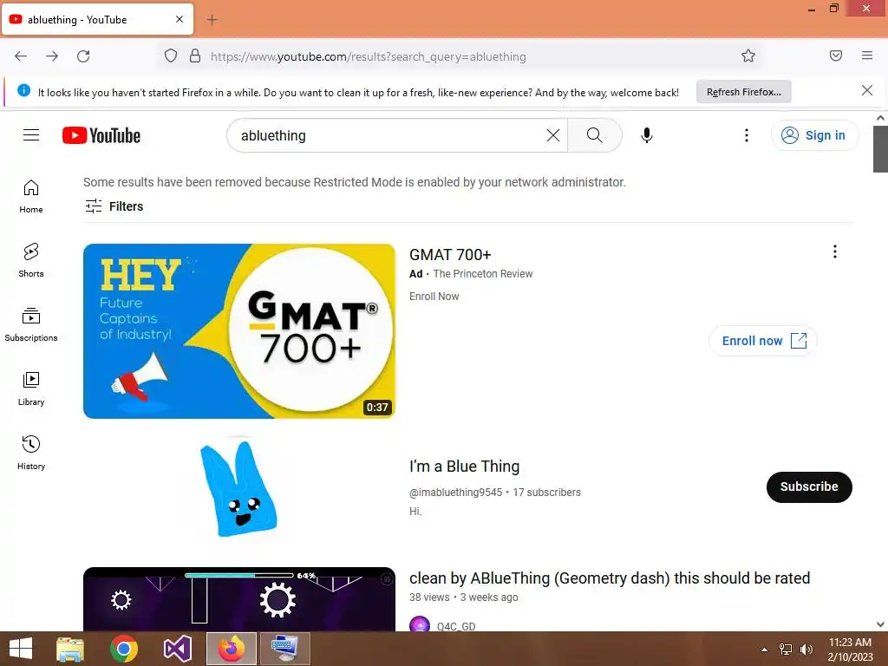This screenshot has width=888, height=666.
Task: Open Save to Pocket icon
Action: point(835,55)
